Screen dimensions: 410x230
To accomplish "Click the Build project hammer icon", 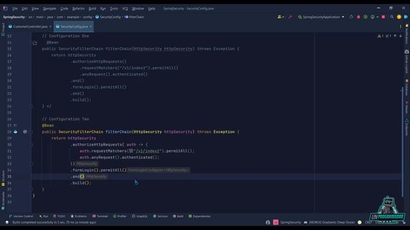I will click(290, 17).
